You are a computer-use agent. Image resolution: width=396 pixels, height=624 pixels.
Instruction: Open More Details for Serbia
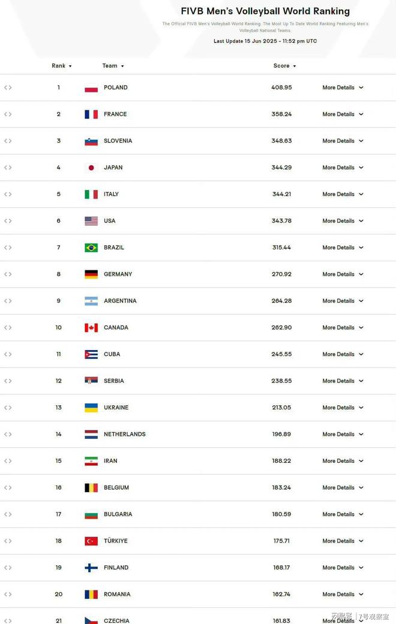click(x=343, y=381)
